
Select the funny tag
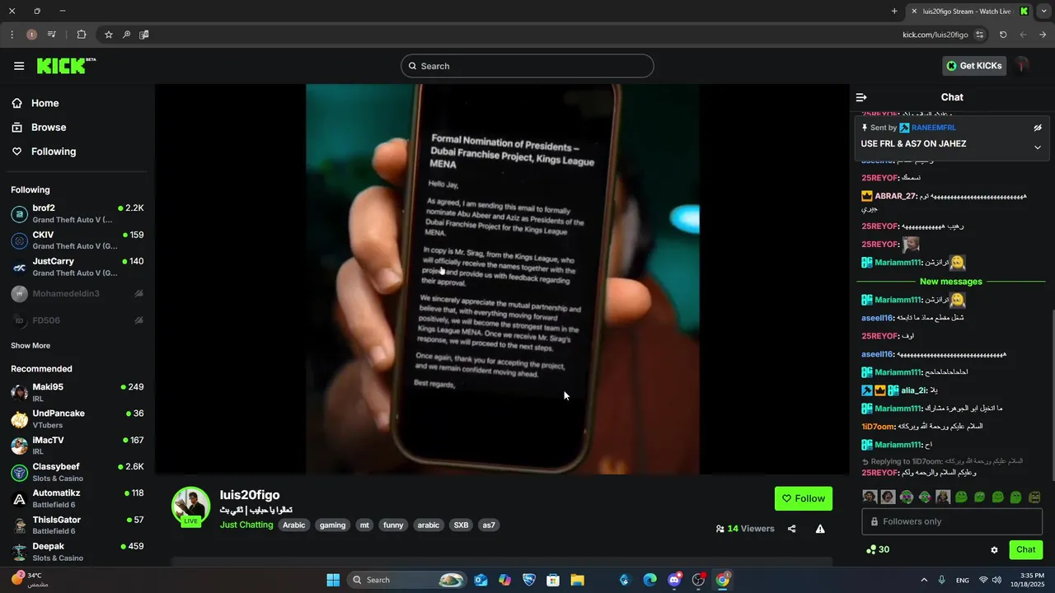[x=393, y=525]
